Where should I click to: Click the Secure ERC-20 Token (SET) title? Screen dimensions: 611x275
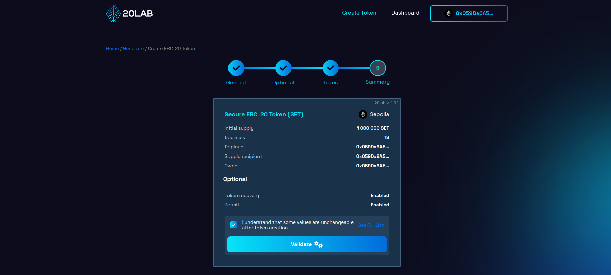pos(264,114)
